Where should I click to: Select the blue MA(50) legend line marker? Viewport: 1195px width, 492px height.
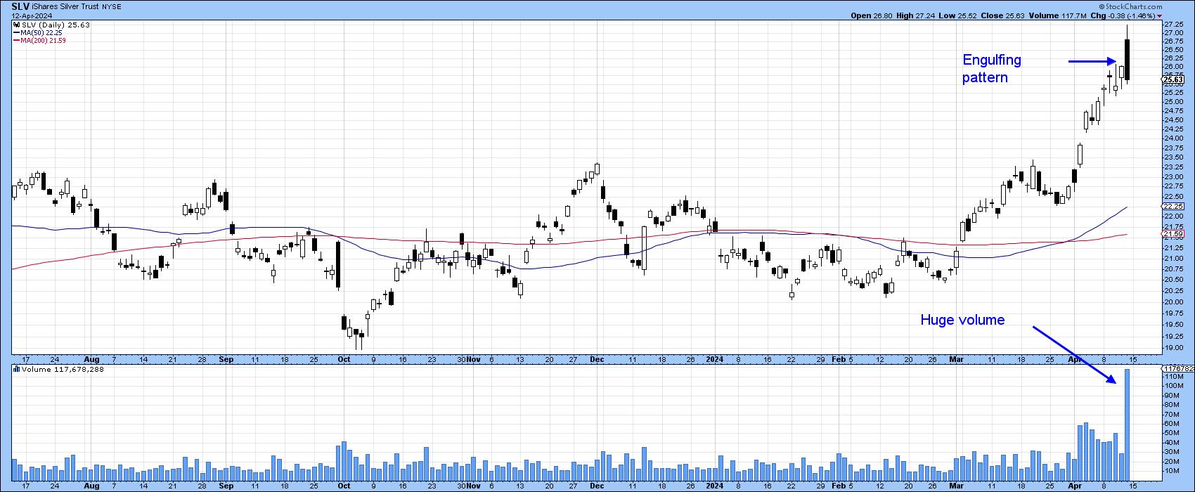[16, 32]
